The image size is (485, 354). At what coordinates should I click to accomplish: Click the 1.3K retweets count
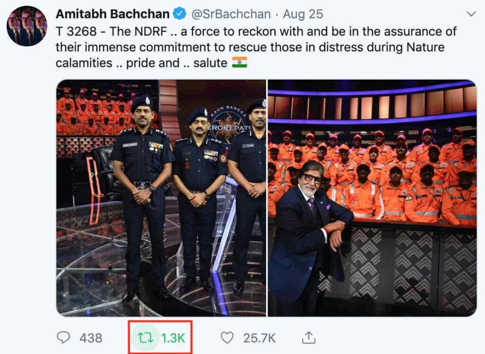tap(173, 338)
